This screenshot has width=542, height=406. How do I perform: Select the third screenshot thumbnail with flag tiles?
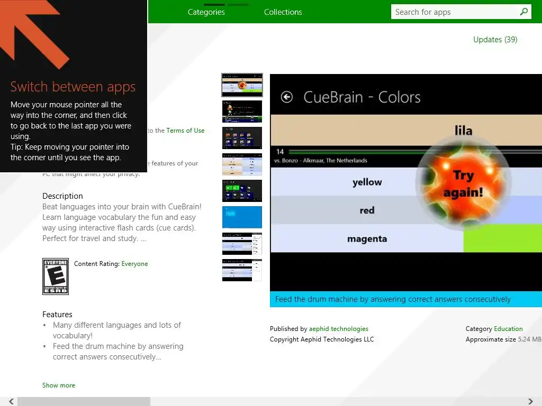(x=242, y=138)
